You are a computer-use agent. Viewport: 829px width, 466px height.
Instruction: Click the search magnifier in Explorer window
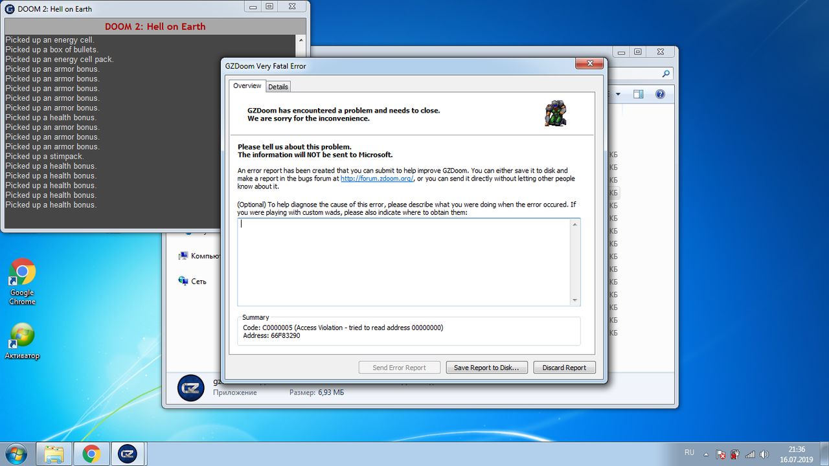[667, 74]
